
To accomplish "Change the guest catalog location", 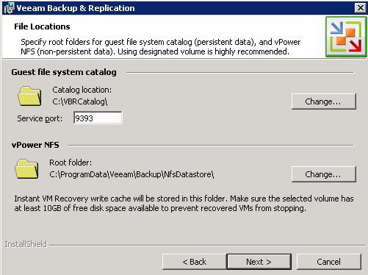I will coord(324,101).
